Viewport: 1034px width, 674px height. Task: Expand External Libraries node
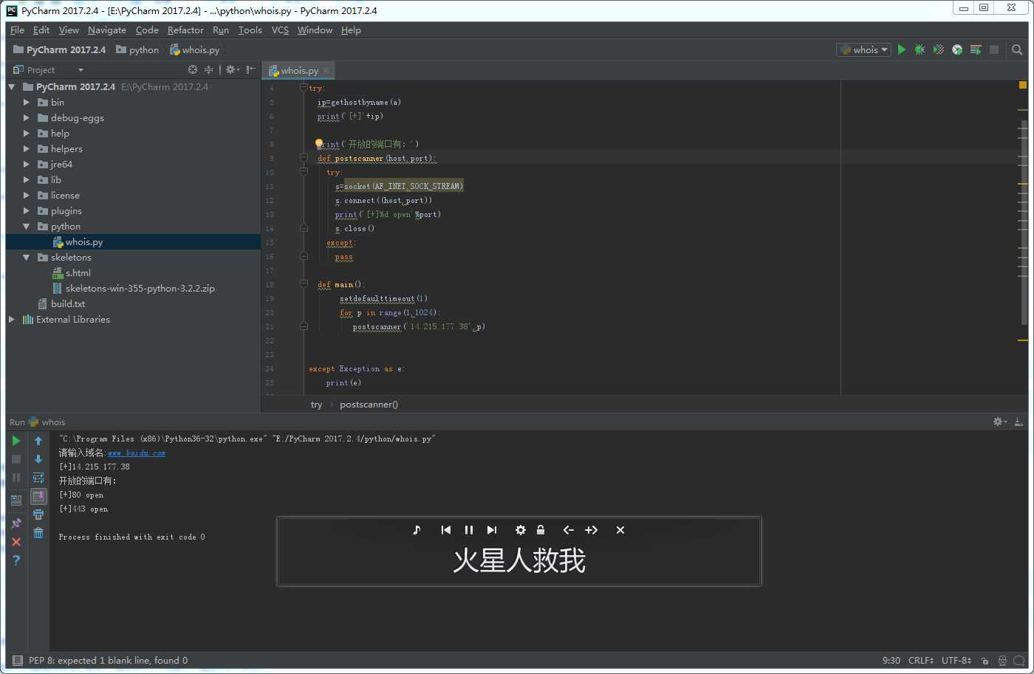11,319
